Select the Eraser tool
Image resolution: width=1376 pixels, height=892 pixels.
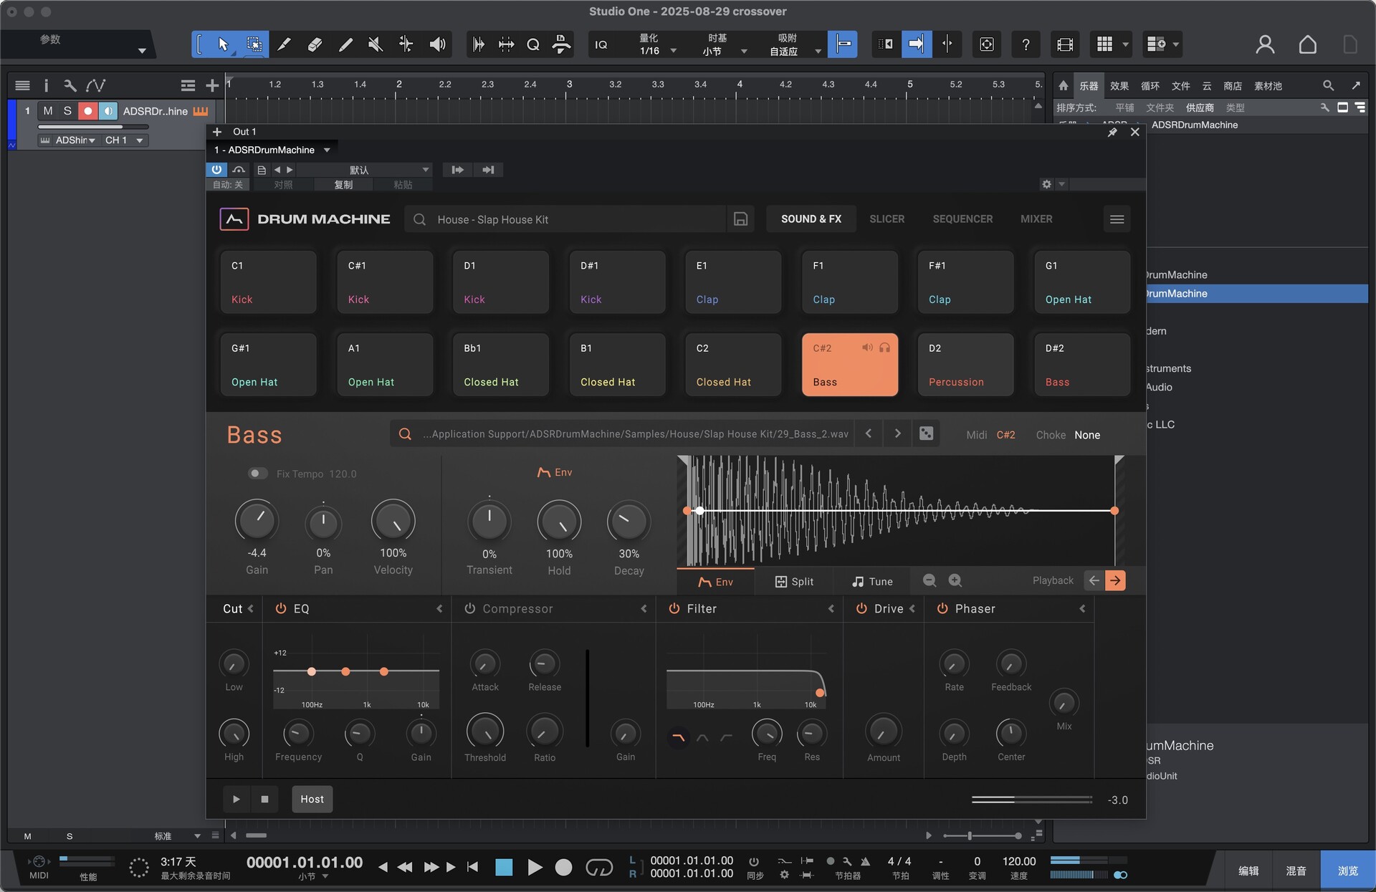(x=315, y=44)
